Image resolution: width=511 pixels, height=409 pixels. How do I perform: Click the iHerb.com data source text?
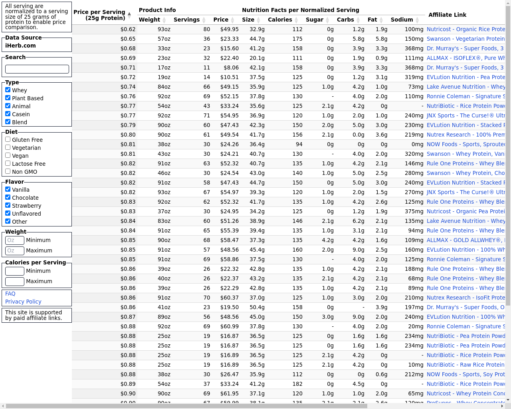pos(20,46)
